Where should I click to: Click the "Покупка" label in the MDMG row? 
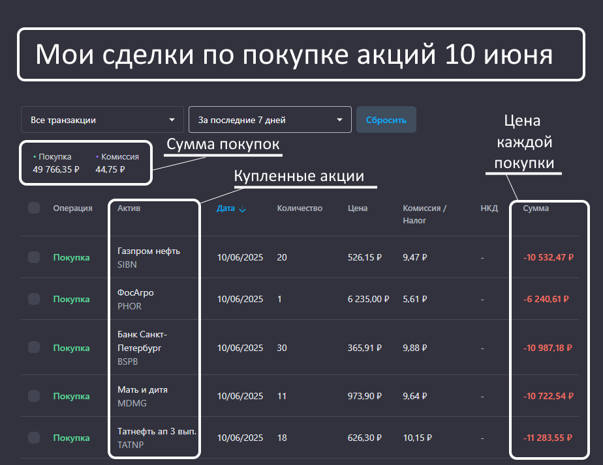(x=72, y=397)
